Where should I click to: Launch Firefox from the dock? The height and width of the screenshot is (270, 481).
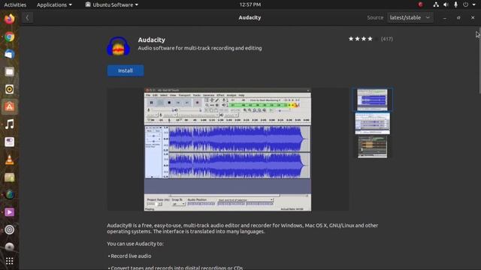(x=10, y=19)
